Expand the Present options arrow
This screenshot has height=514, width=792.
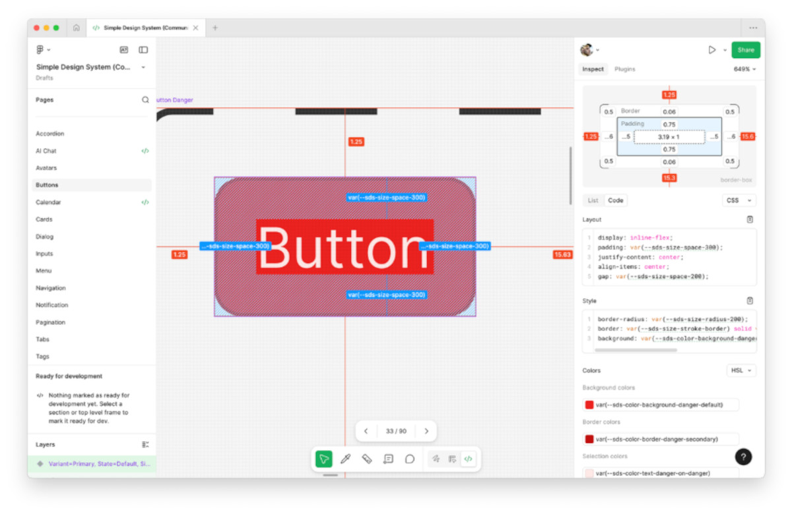pos(725,50)
